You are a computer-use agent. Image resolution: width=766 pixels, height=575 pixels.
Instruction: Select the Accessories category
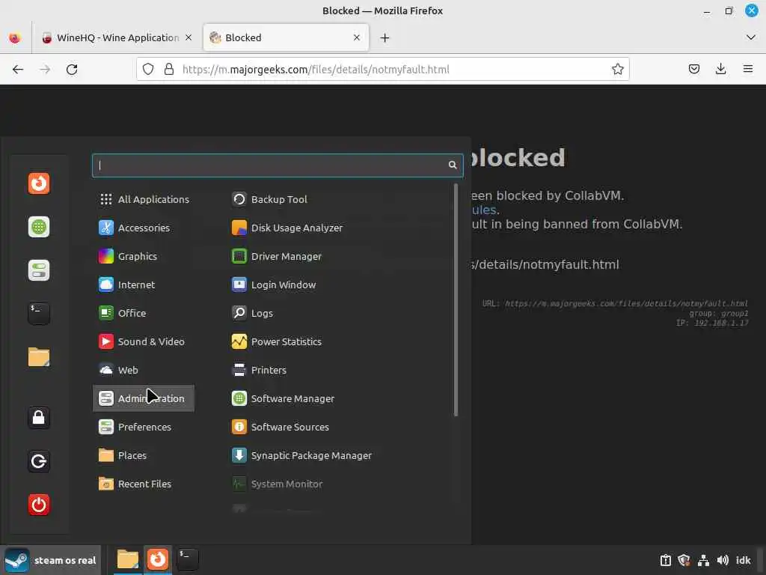[x=144, y=228]
